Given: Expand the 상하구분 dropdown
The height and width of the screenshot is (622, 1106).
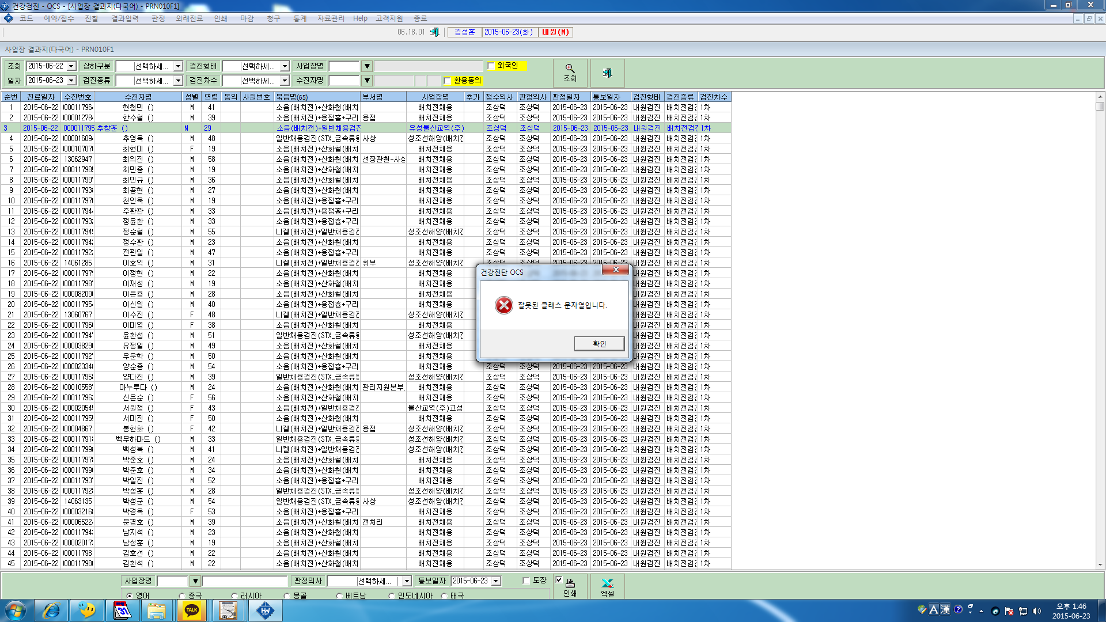Looking at the screenshot, I should tap(178, 66).
